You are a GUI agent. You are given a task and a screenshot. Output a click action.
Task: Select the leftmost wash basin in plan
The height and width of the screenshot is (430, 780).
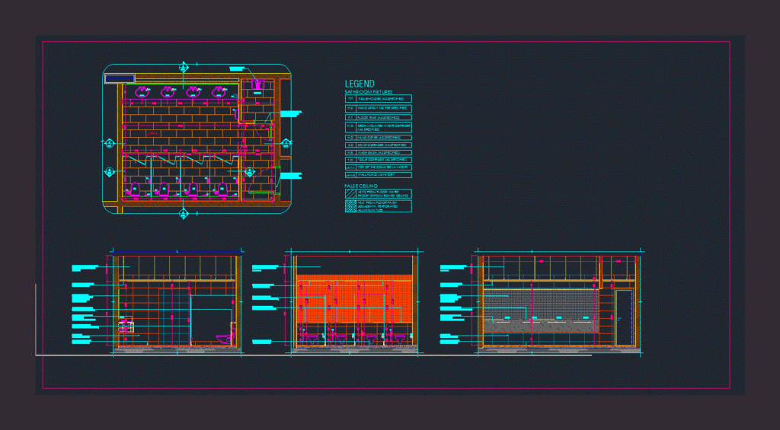click(x=142, y=91)
